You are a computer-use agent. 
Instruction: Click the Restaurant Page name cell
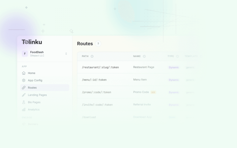tap(143, 67)
